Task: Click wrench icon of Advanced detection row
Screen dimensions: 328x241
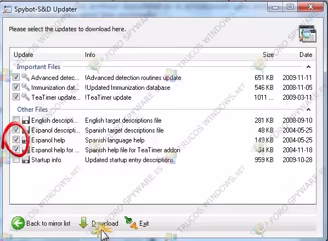Action: (x=26, y=77)
